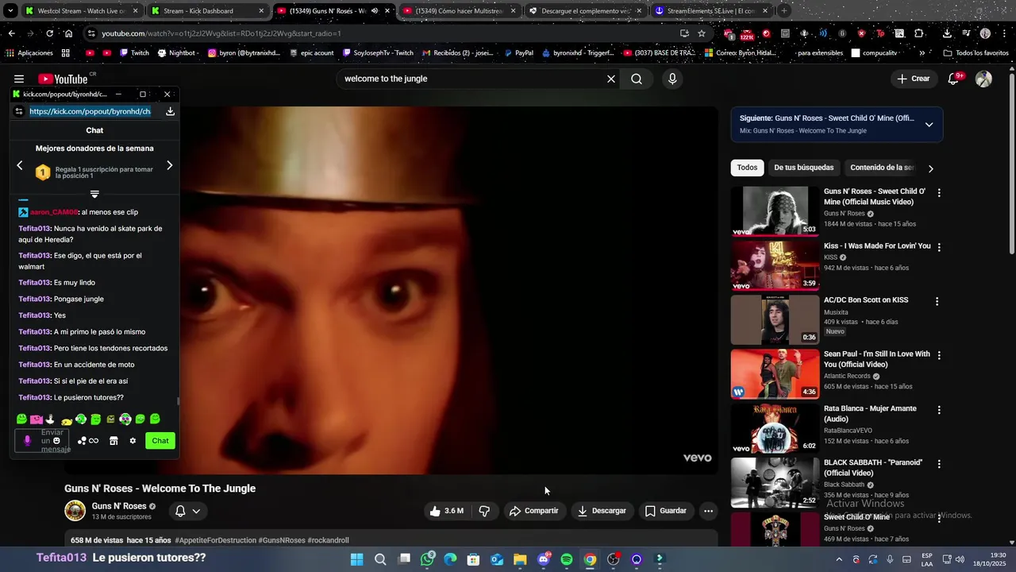Open the Sweet Child O' Mine video thumbnail
Screen dimensions: 1016x572
click(775, 211)
